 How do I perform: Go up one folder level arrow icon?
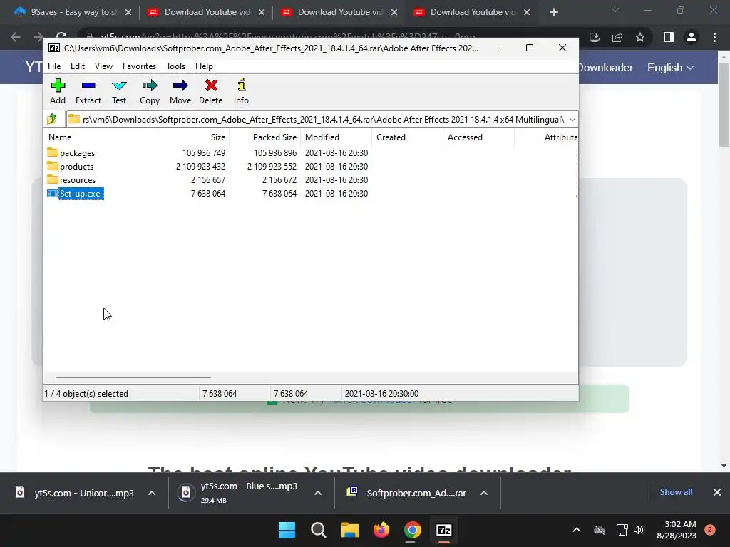pos(51,119)
